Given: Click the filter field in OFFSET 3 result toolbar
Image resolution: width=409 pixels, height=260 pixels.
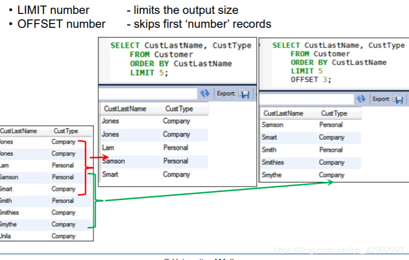Looking at the screenshot, I should 307,99.
